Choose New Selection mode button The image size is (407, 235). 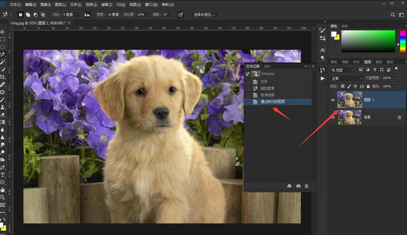point(20,15)
